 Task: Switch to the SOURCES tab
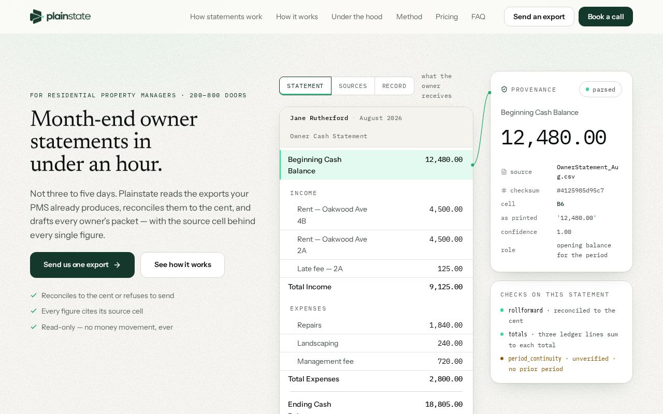pos(353,86)
